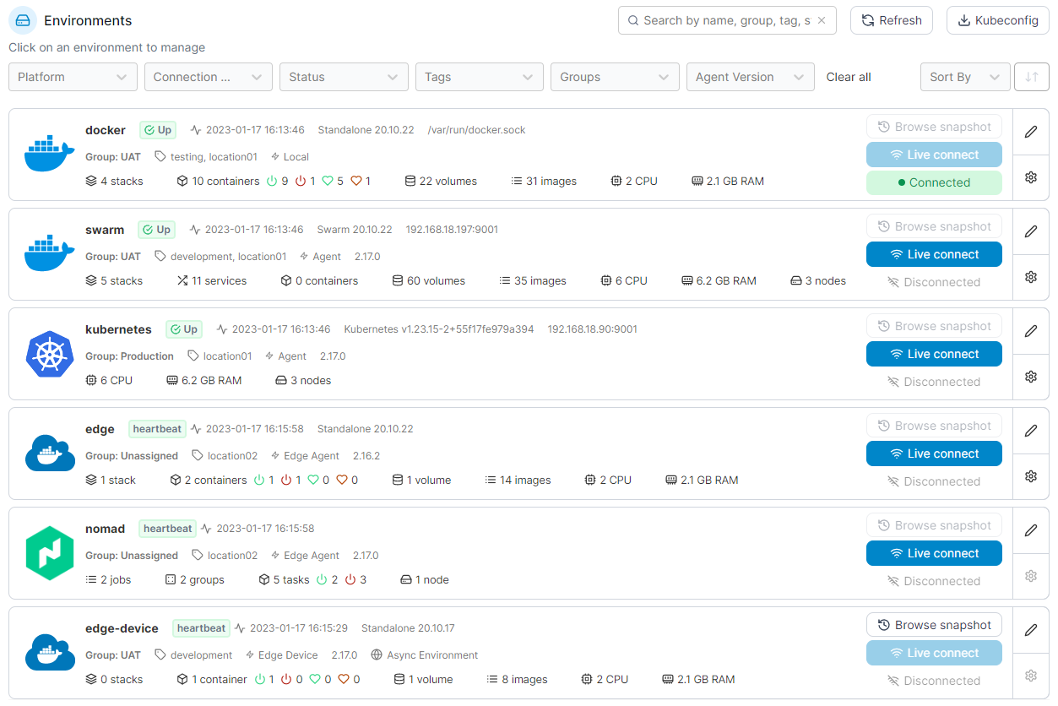Open the Agent Version filter dropdown
The image size is (1058, 706).
click(751, 77)
